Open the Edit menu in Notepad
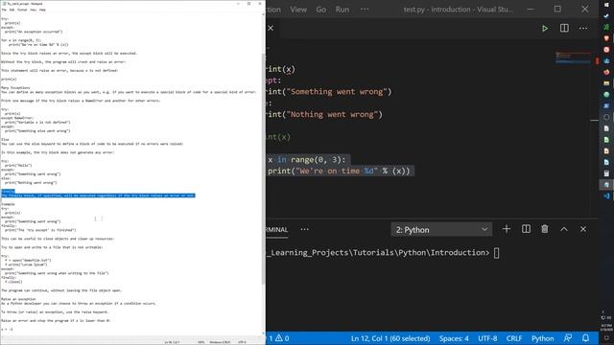 tap(12, 10)
